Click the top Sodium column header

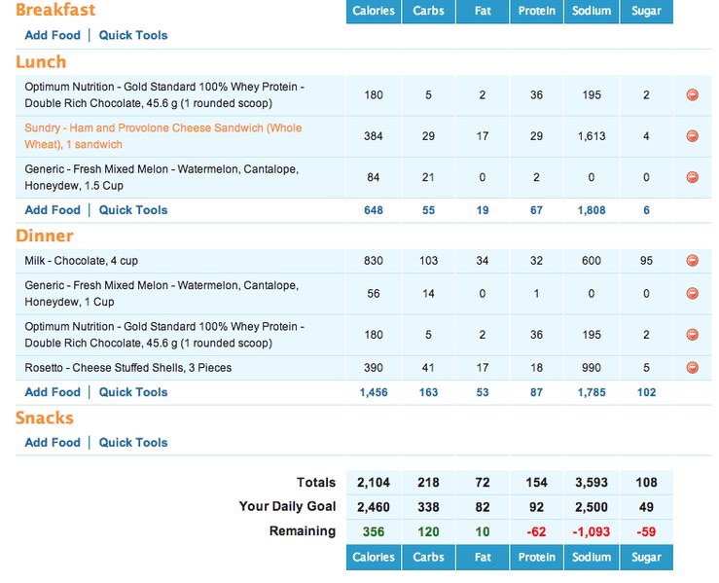pos(592,11)
